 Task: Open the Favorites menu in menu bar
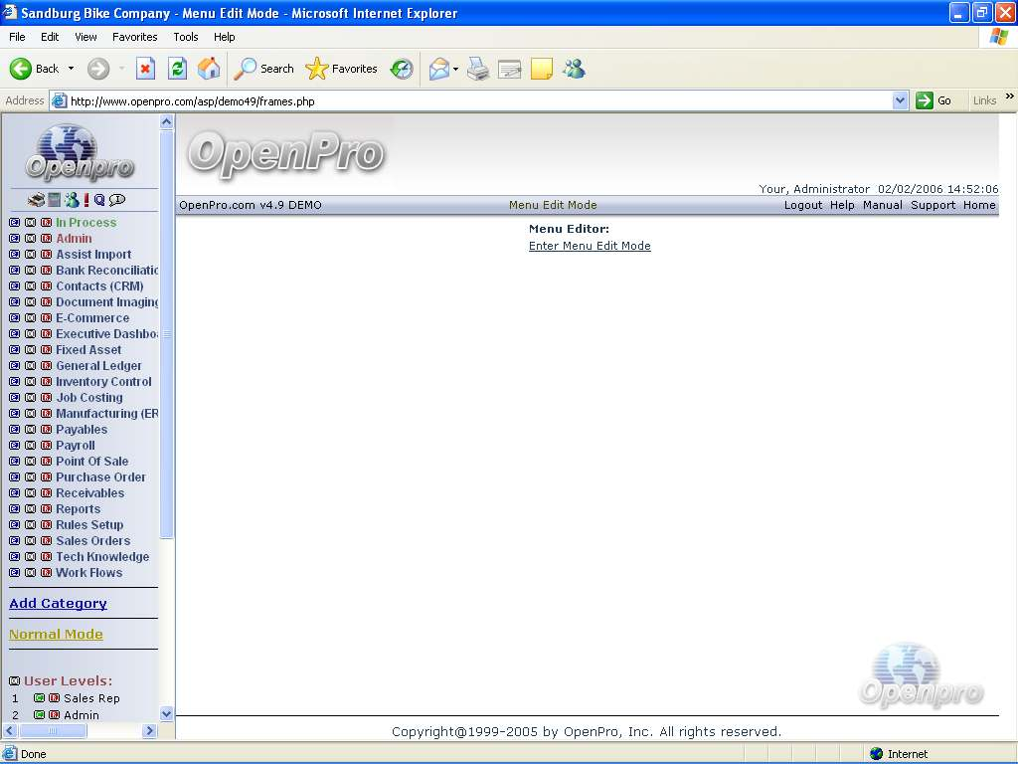coord(134,37)
